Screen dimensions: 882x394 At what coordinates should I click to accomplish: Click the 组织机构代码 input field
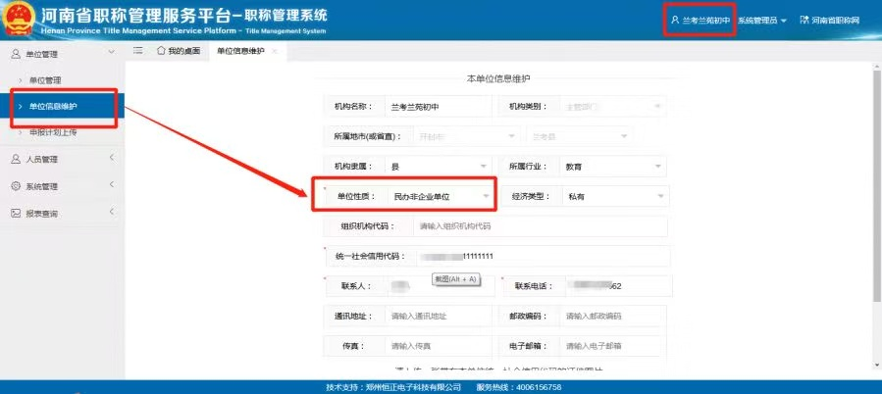[540, 226]
